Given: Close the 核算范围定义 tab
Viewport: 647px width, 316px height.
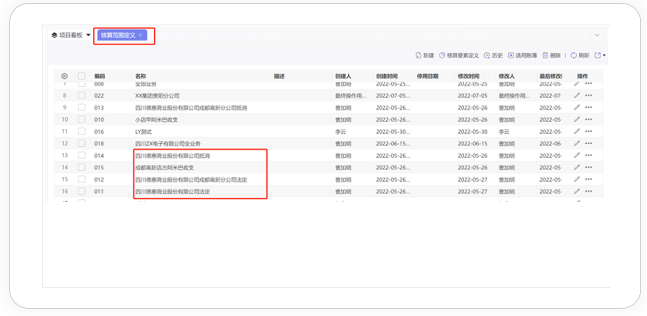Looking at the screenshot, I should pos(140,35).
